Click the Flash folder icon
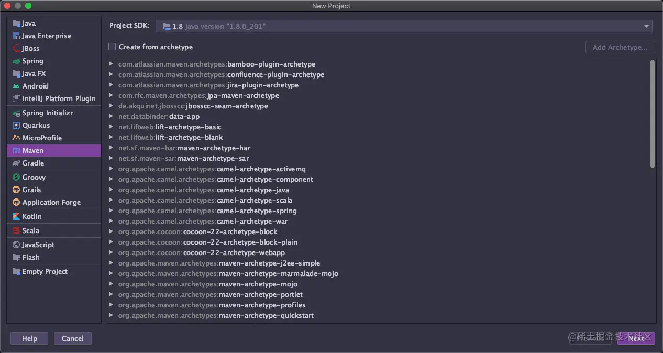Viewport: 663px width, 353px height. point(16,258)
